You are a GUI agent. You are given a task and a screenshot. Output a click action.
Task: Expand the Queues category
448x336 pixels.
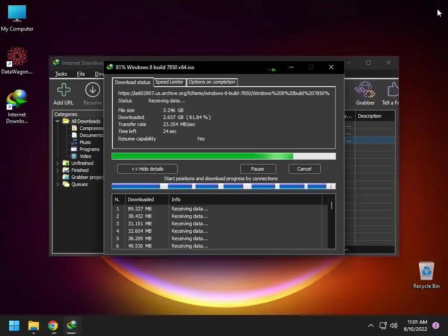tap(57, 184)
